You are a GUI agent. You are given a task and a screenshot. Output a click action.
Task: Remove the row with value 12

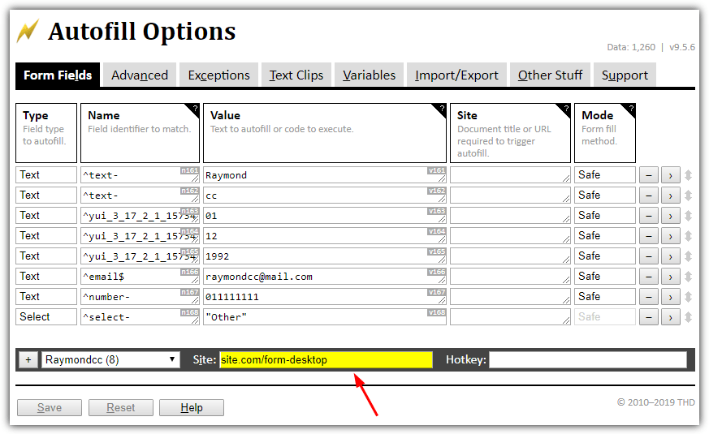[648, 236]
